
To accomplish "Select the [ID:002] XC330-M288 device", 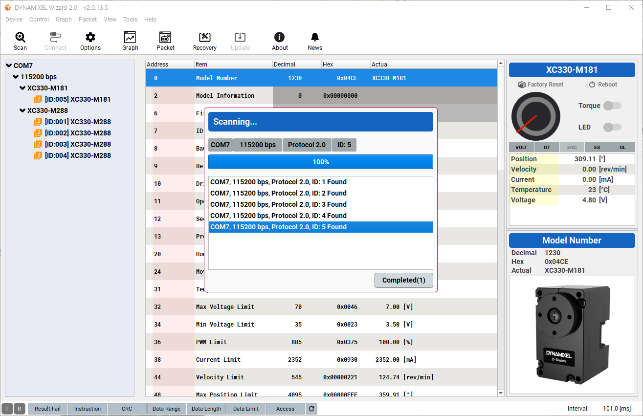I will (72, 133).
